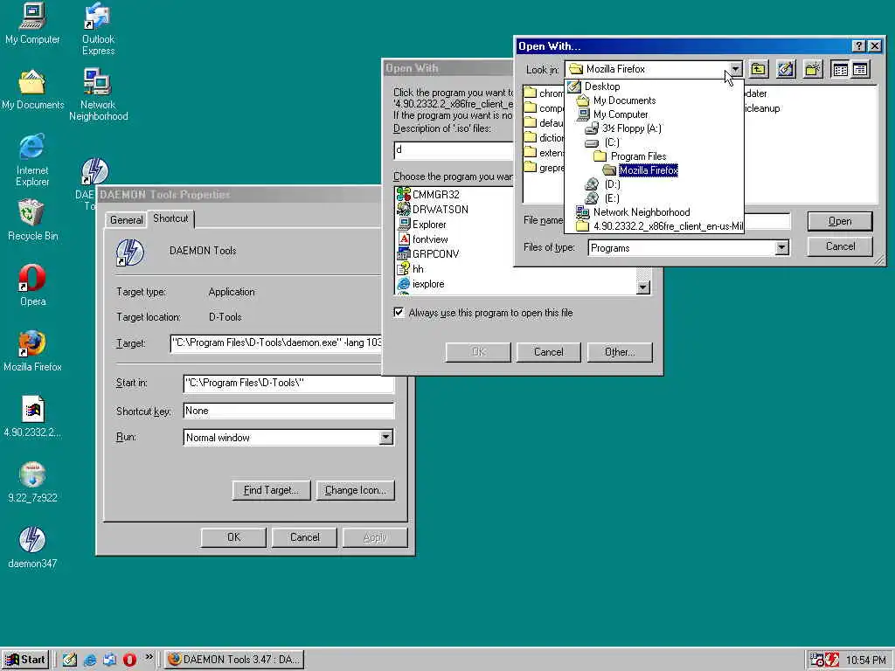Launch Opera desktop shortcut
Screen dimensions: 895x671
click(32, 286)
